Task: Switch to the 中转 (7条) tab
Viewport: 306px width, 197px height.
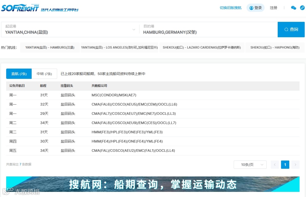Action: (x=44, y=73)
